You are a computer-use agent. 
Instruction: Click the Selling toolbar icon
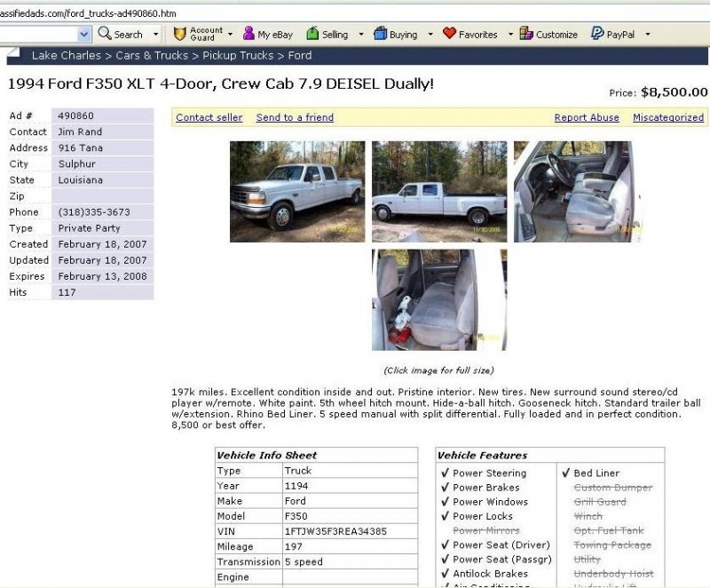[x=312, y=34]
